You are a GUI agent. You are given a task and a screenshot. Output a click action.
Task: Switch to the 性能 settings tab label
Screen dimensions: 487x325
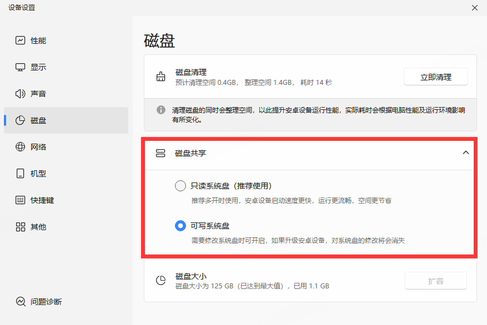(x=38, y=40)
